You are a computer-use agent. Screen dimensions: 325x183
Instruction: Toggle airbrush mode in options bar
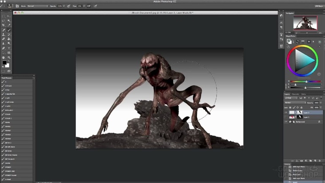coord(89,6)
